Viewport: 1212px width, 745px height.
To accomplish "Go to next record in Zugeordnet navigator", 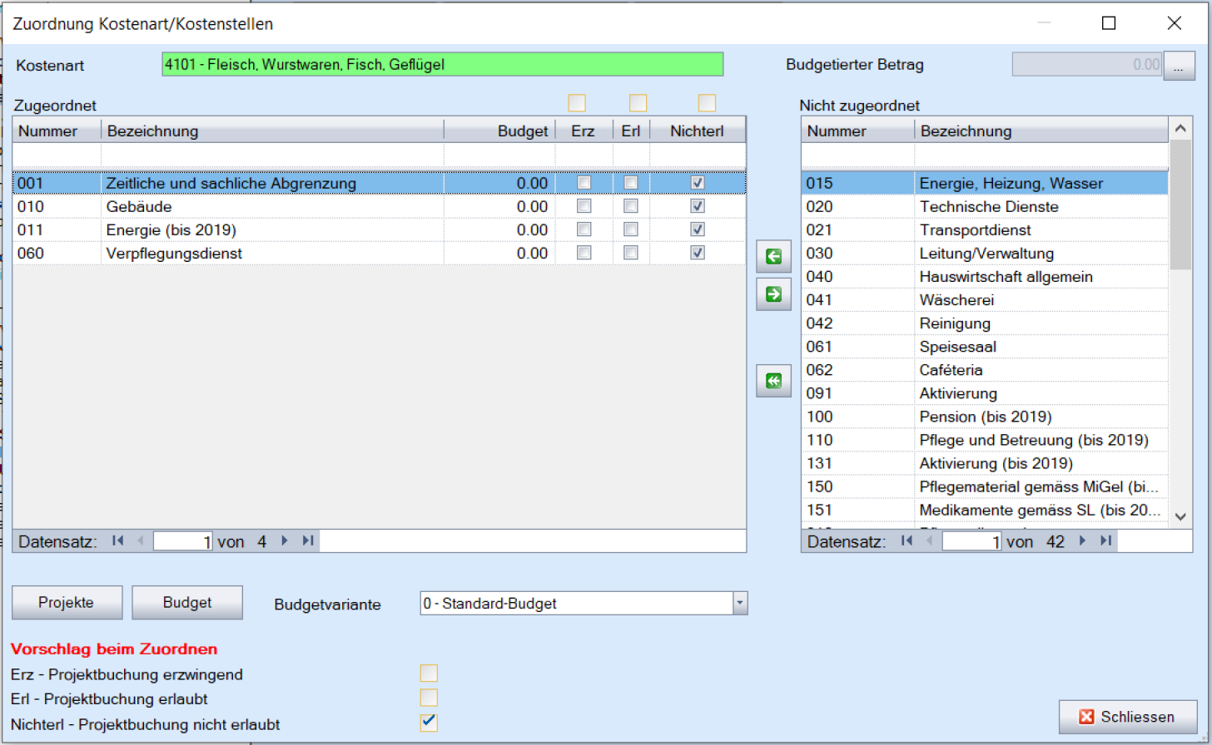I will coord(286,541).
